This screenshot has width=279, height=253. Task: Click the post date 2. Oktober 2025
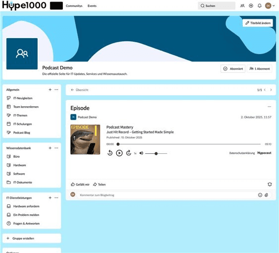click(x=256, y=117)
